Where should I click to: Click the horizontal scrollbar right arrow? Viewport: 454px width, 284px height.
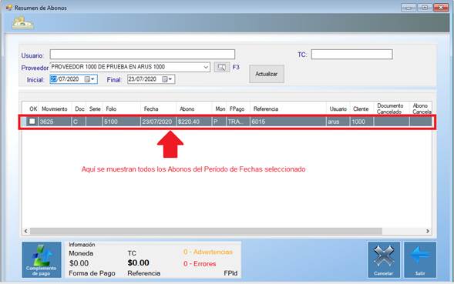click(x=428, y=231)
